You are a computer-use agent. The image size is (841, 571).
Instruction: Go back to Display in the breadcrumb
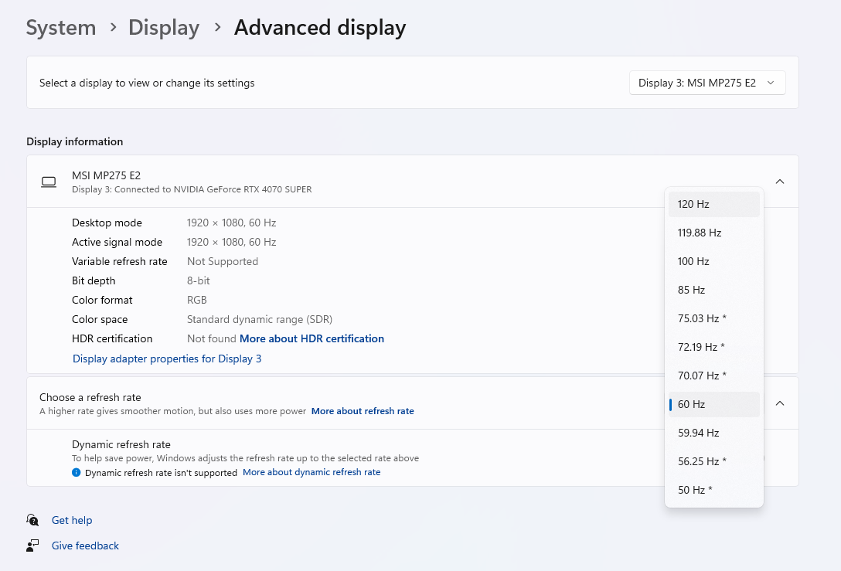pyautogui.click(x=164, y=28)
